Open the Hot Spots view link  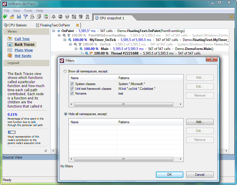[x=23, y=56]
